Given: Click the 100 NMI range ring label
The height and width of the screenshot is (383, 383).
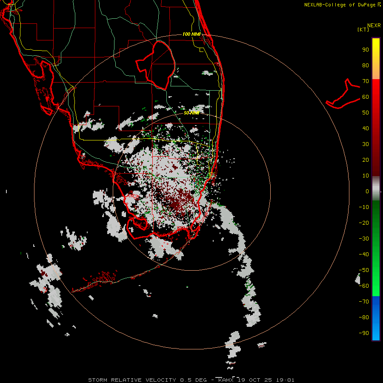Looking at the screenshot, I should [x=191, y=34].
